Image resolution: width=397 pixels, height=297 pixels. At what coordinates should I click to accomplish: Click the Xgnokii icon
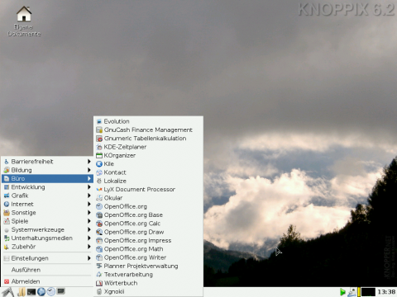tap(99, 291)
